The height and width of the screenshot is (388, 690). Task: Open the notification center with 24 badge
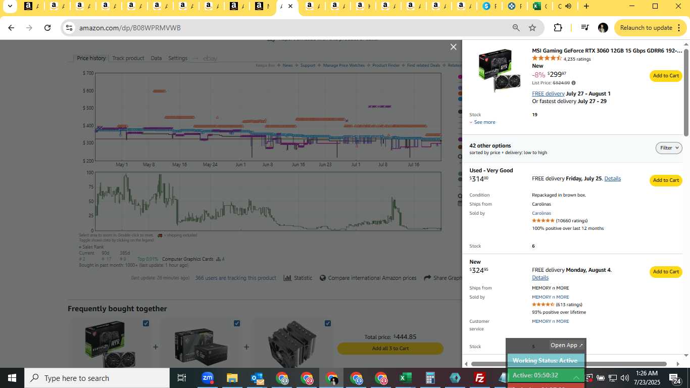point(675,378)
